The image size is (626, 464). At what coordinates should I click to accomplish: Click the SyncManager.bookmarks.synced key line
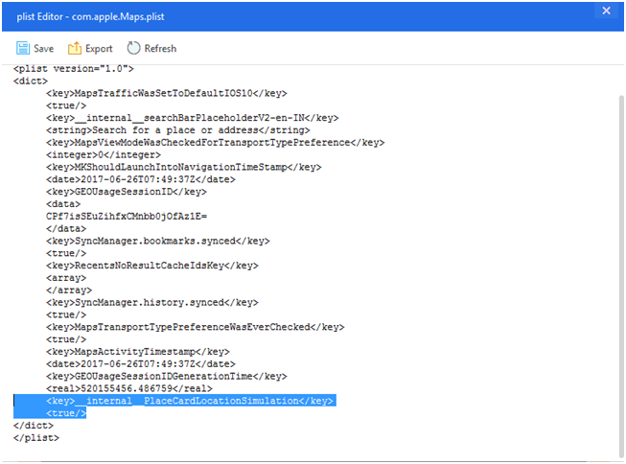point(157,242)
